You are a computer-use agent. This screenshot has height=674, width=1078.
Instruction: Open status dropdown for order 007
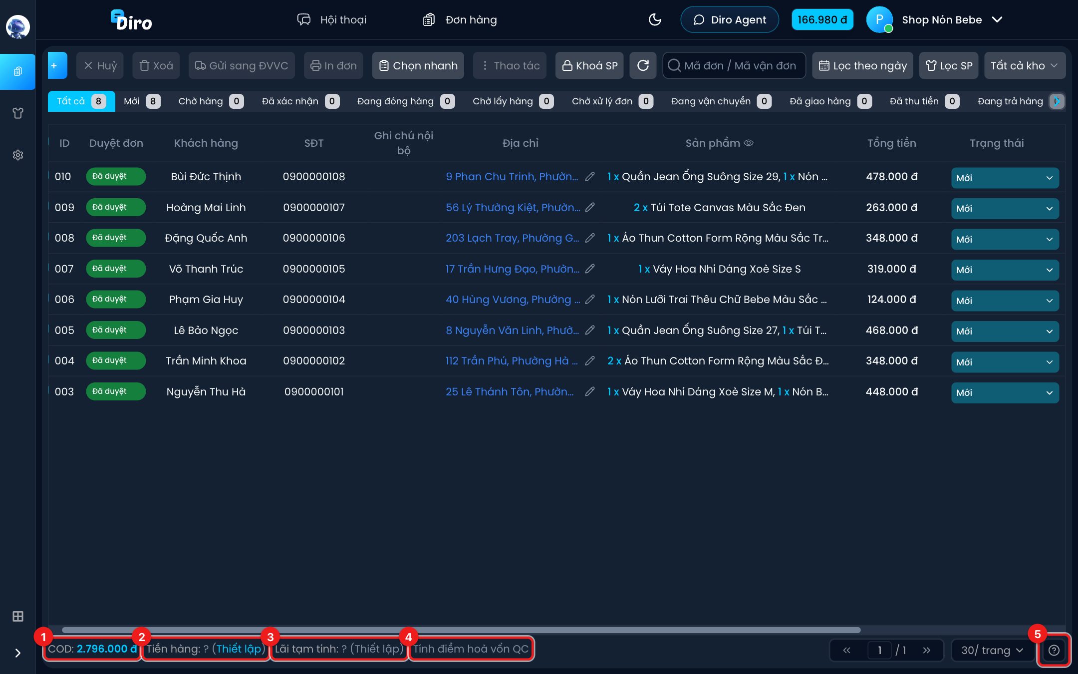[x=1005, y=270]
